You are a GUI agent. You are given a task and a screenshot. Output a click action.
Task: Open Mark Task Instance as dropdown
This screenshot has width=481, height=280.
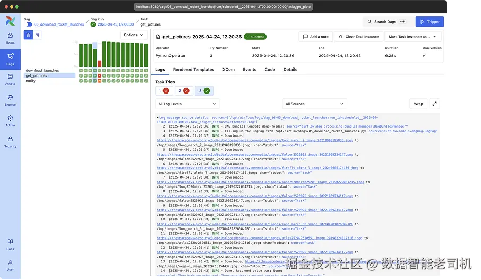(x=413, y=37)
